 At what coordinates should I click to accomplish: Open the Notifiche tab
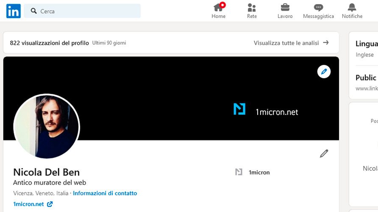(352, 11)
